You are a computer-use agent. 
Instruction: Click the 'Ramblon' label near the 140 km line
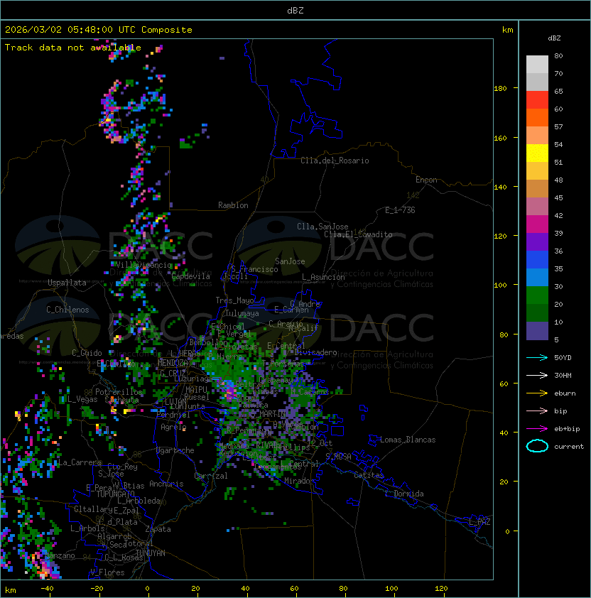click(233, 205)
